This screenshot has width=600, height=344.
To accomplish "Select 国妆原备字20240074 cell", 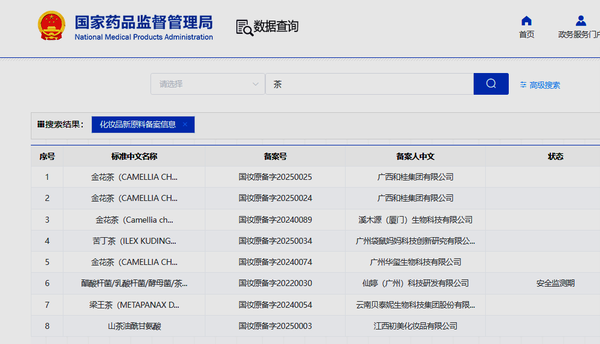I will click(x=275, y=262).
